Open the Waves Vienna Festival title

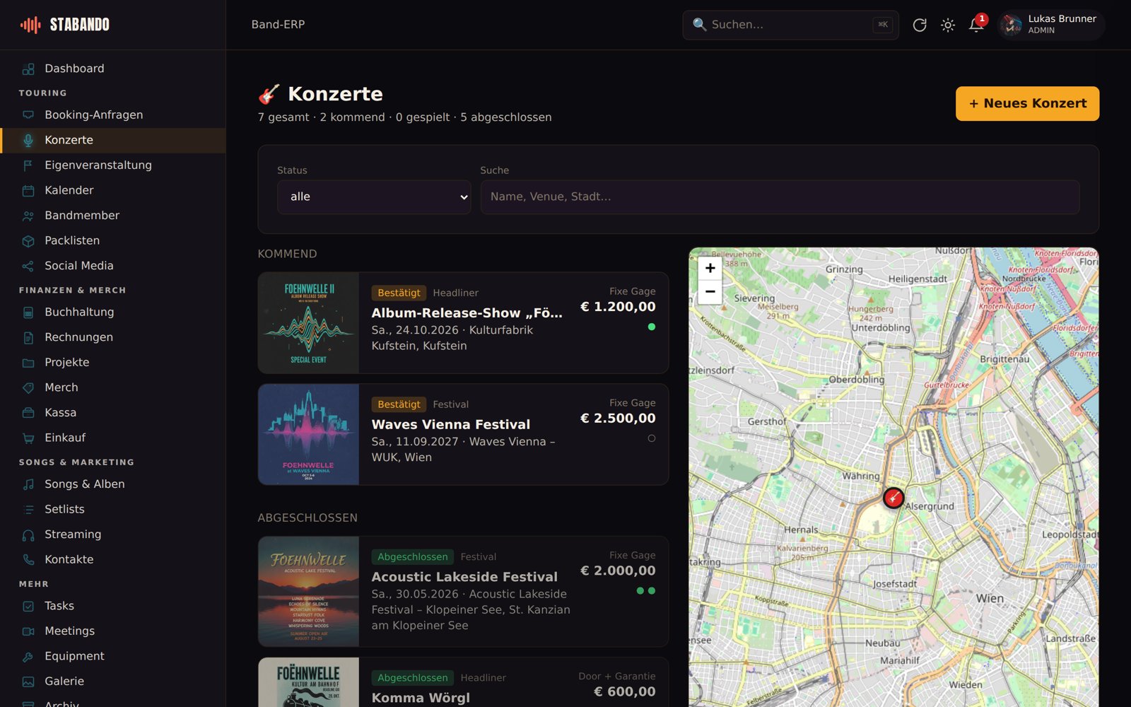point(451,424)
